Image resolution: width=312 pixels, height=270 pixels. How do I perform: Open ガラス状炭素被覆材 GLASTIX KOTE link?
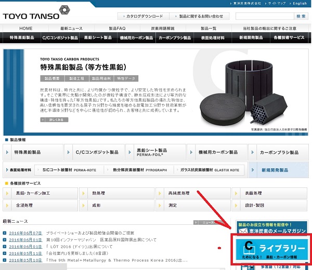click(210, 170)
